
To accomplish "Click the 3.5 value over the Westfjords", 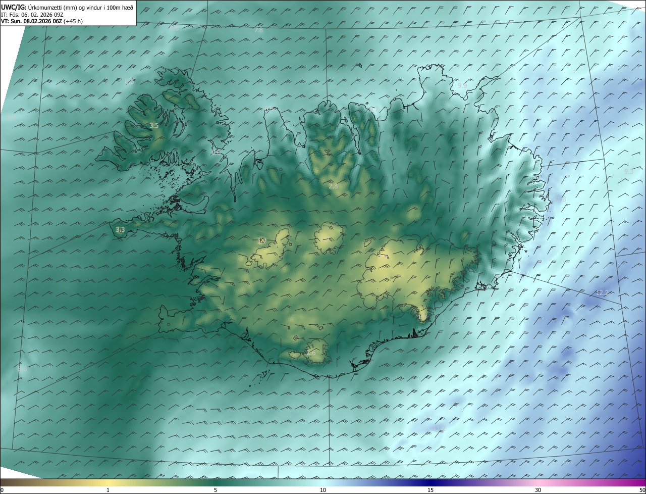I will click(154, 126).
